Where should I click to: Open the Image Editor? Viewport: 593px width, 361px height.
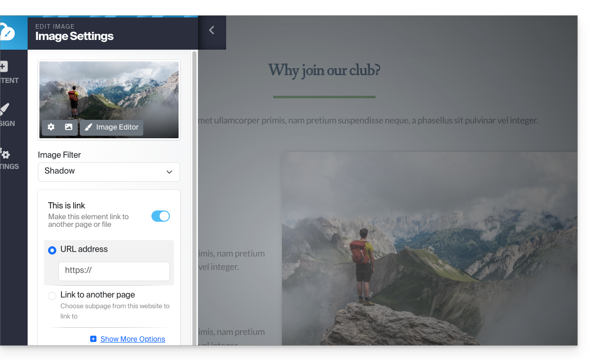pos(112,128)
